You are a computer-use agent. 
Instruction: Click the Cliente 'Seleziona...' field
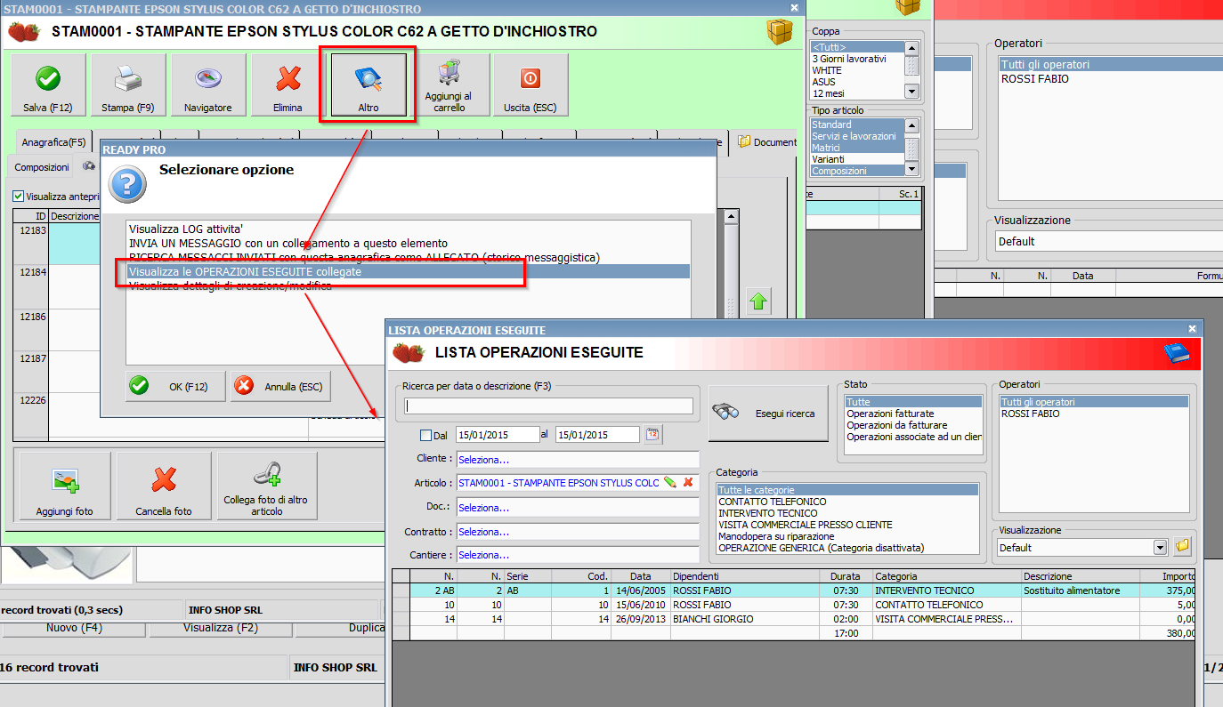tap(578, 460)
